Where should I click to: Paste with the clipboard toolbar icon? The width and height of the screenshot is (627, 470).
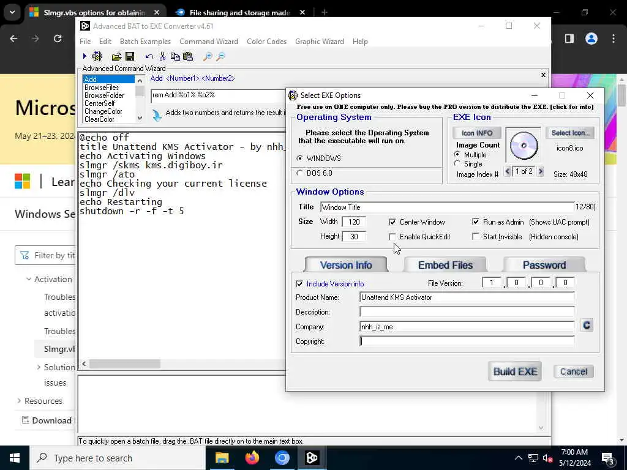(x=188, y=56)
